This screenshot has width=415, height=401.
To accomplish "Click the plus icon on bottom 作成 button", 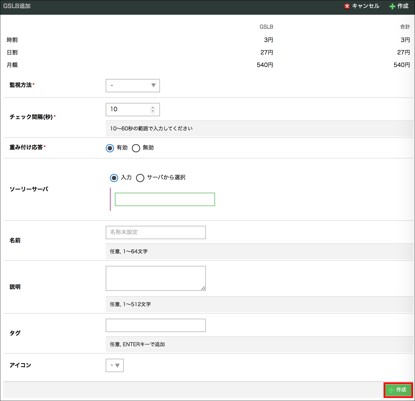I will 391,390.
